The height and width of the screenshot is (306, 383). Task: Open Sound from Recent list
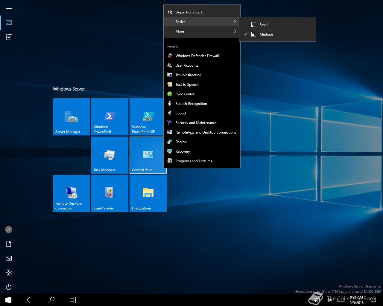(x=202, y=113)
